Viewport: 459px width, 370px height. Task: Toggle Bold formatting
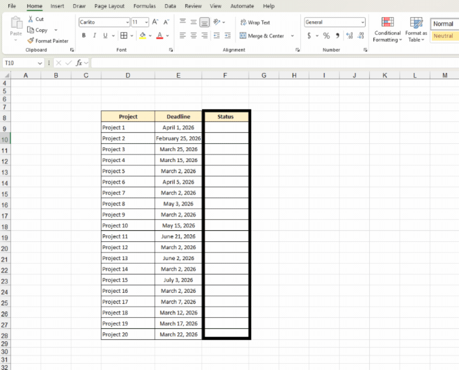click(84, 35)
